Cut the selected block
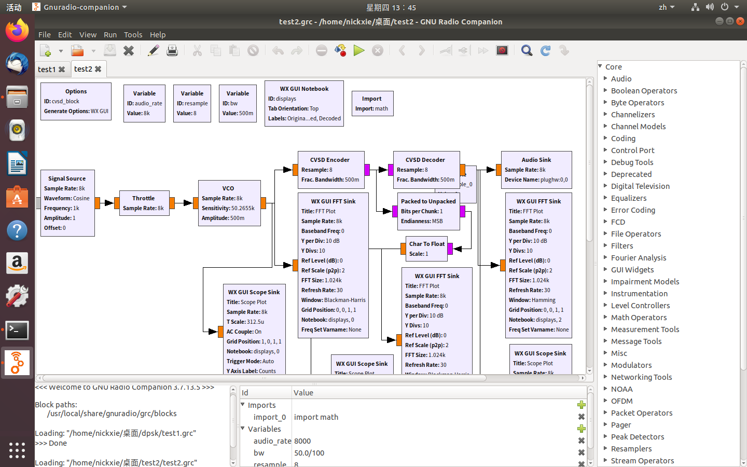The width and height of the screenshot is (747, 467). click(197, 50)
